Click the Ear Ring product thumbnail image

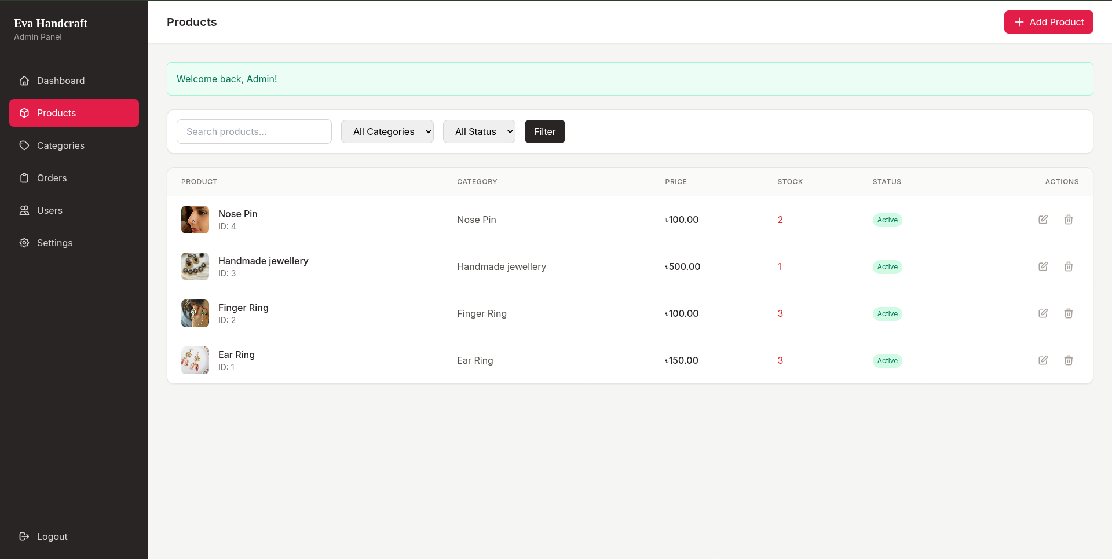pos(195,360)
